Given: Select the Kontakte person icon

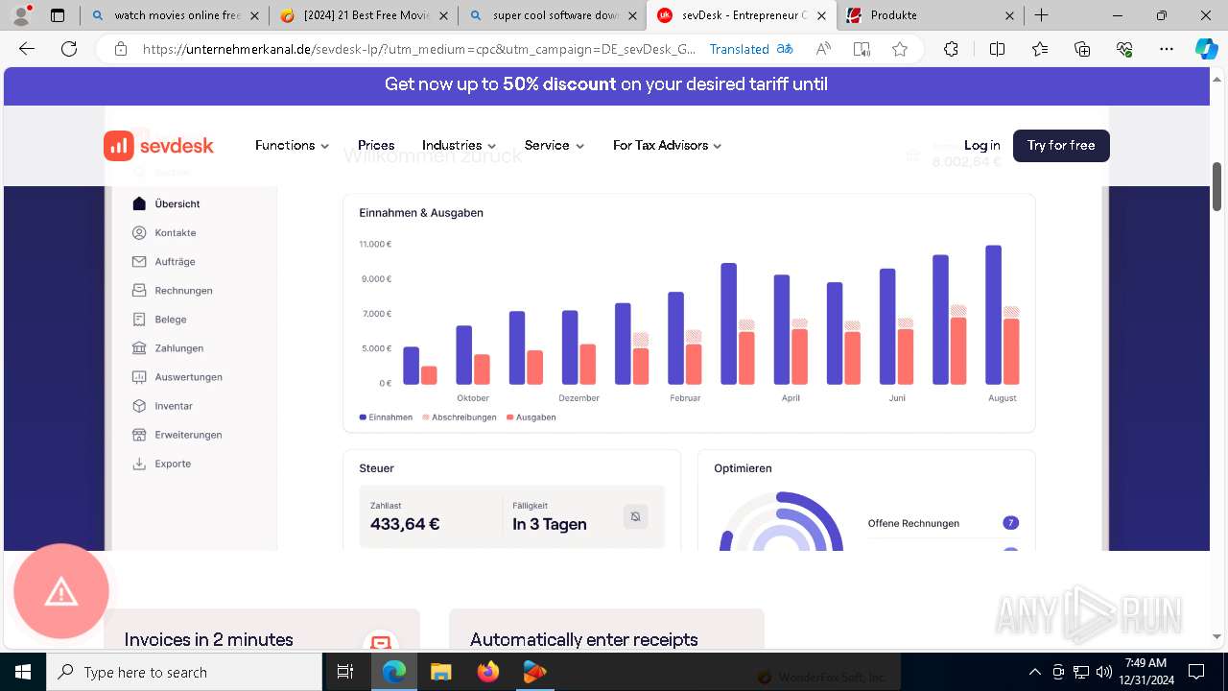Looking at the screenshot, I should click(139, 232).
